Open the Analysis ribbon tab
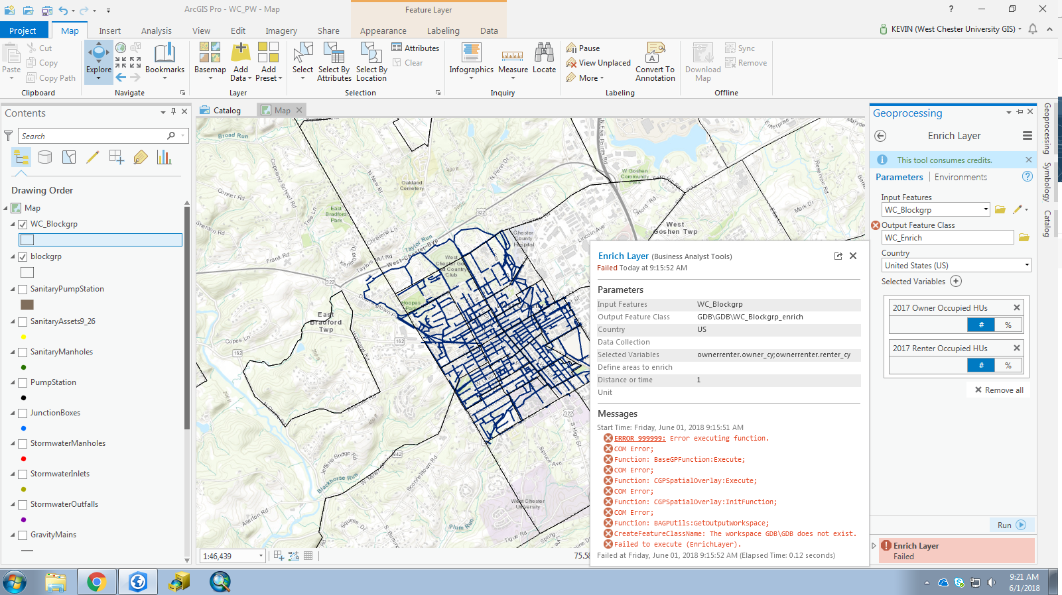The image size is (1062, 595). pyautogui.click(x=157, y=31)
